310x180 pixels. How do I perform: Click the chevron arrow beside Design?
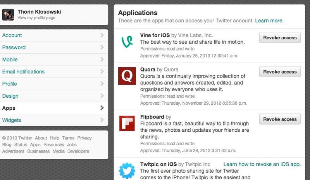click(102, 96)
